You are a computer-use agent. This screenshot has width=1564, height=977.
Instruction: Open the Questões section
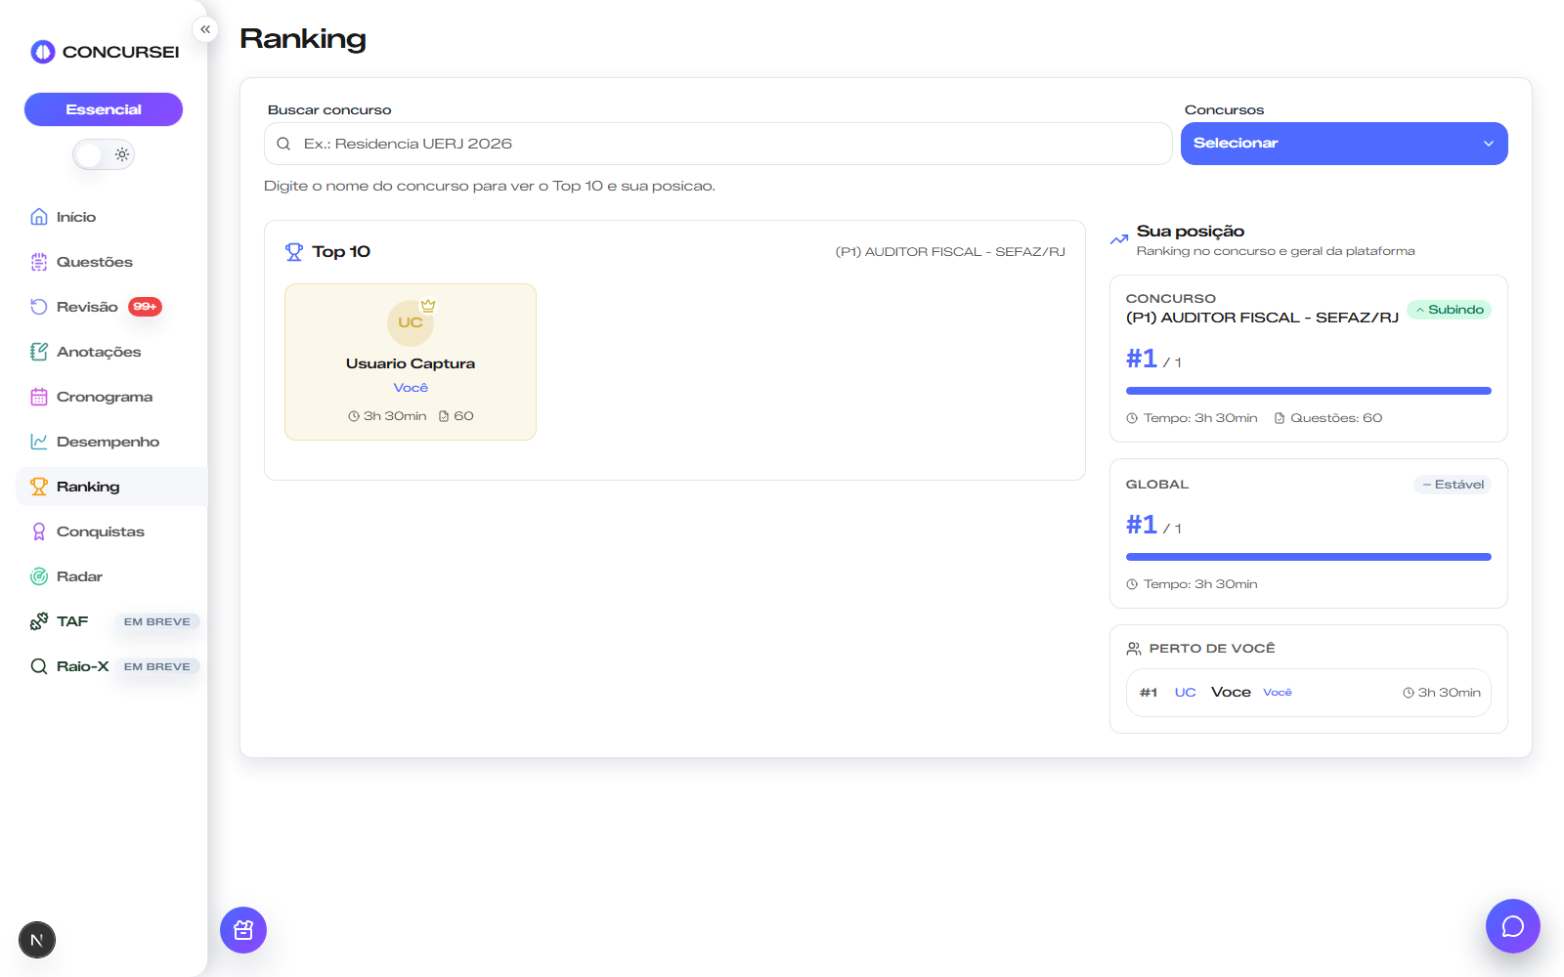[x=94, y=262]
